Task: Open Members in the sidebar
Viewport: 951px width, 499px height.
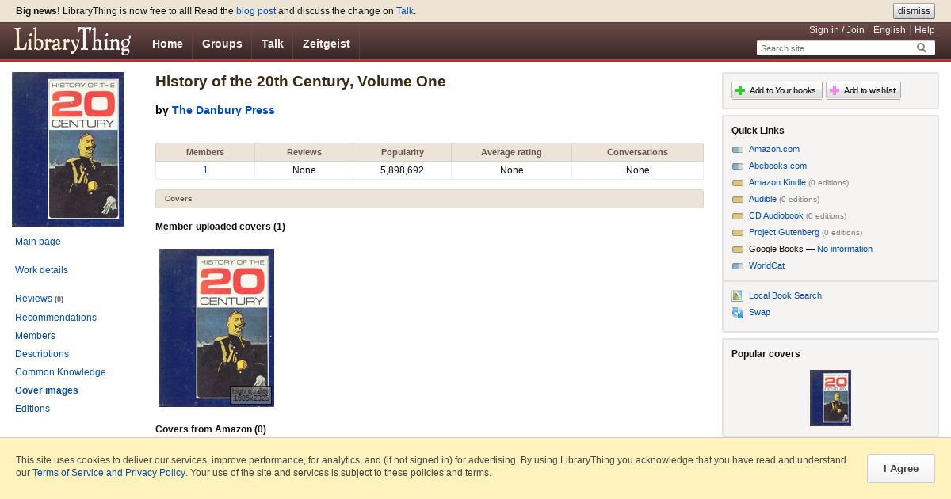Action: [x=35, y=336]
